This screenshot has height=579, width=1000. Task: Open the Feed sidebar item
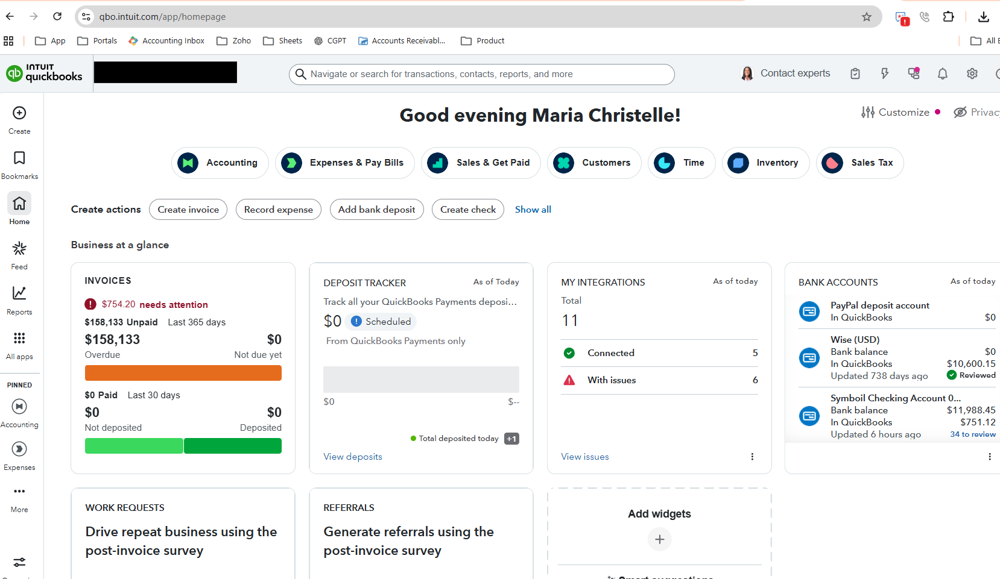click(x=19, y=255)
